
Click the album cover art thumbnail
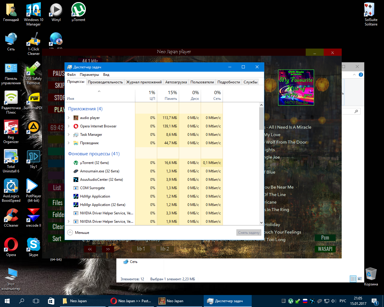pyautogui.click(x=296, y=88)
